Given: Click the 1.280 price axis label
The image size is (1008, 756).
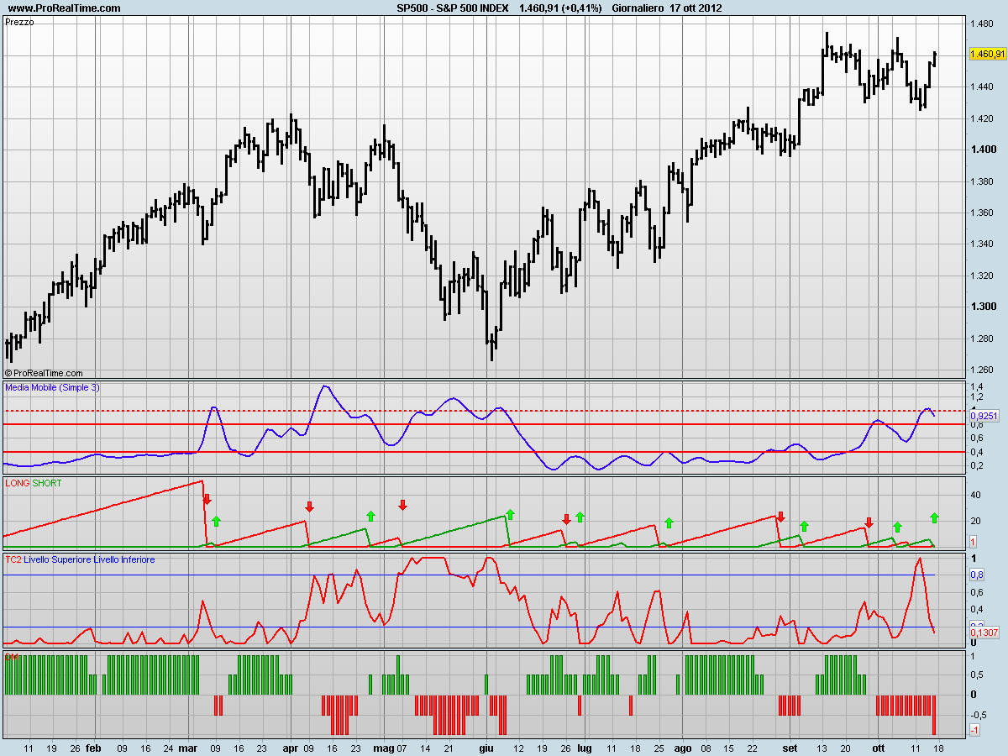Looking at the screenshot, I should coord(982,339).
